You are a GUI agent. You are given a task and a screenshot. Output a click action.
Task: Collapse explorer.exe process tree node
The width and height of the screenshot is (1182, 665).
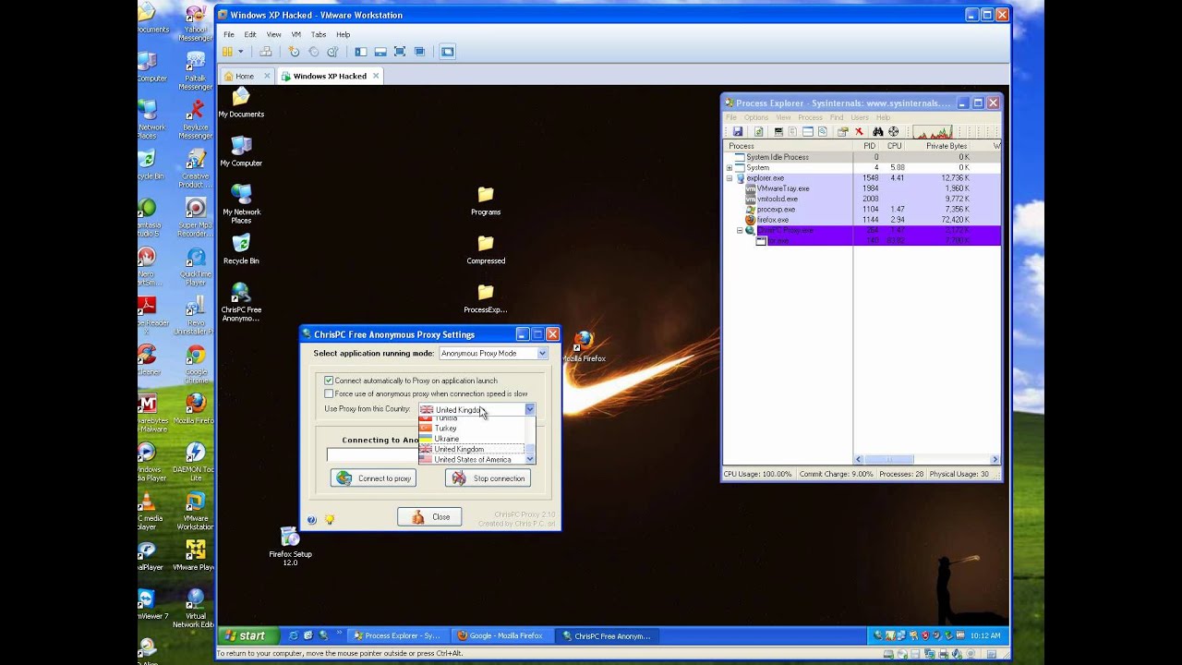730,178
